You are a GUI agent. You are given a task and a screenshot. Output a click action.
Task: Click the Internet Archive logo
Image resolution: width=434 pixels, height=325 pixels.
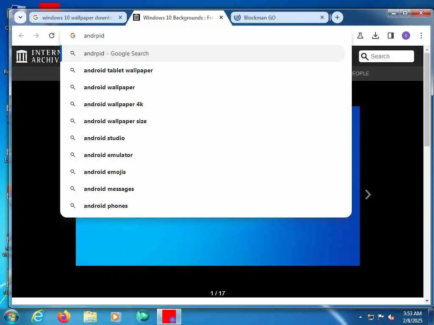click(x=38, y=56)
